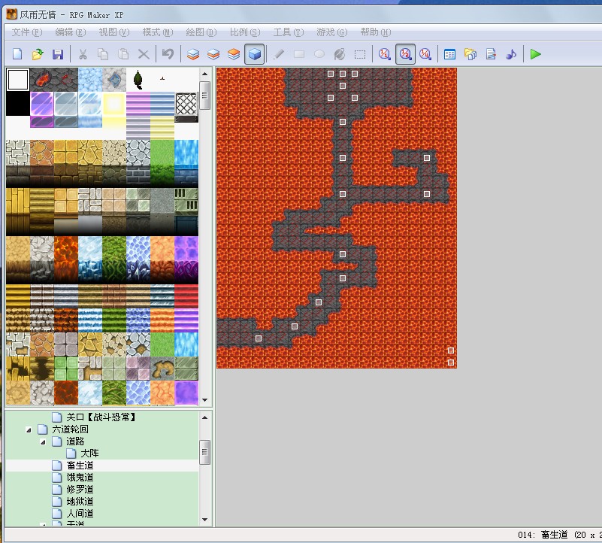Create a new project with the toolbar icon
Screen dimensions: 602x543
17,54
